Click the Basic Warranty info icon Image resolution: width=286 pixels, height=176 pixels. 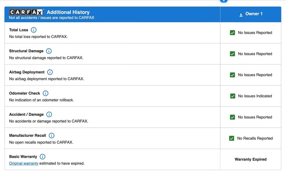coord(43,157)
